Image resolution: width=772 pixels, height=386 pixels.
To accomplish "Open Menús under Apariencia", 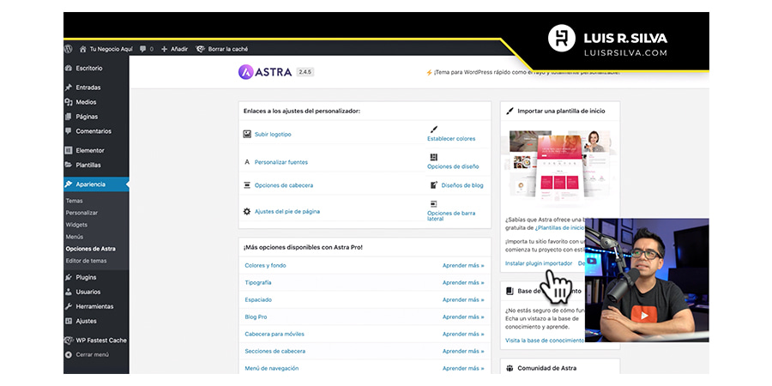I will [x=75, y=237].
